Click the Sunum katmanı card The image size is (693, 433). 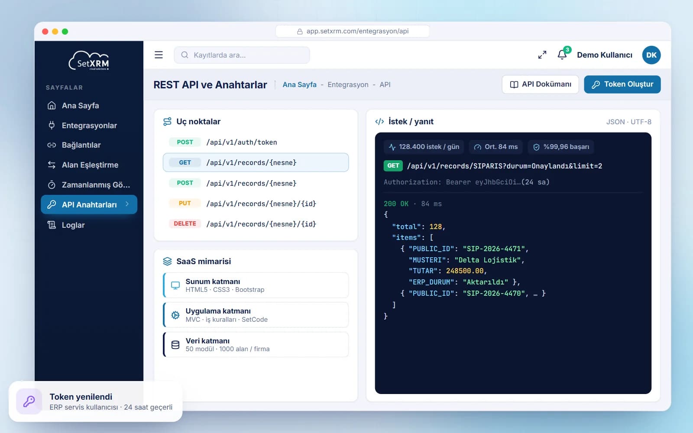256,285
